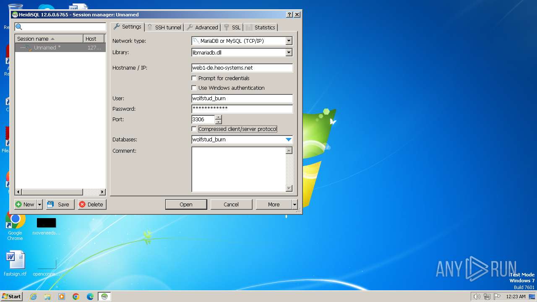
Task: Click the search magnifier icon in session filter
Action: (x=18, y=27)
